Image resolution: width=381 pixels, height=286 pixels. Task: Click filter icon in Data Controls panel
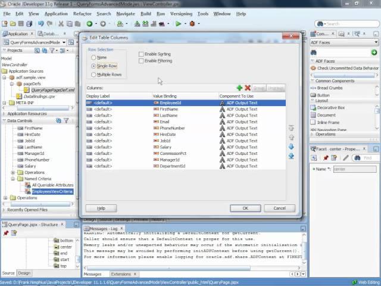[x=66, y=120]
